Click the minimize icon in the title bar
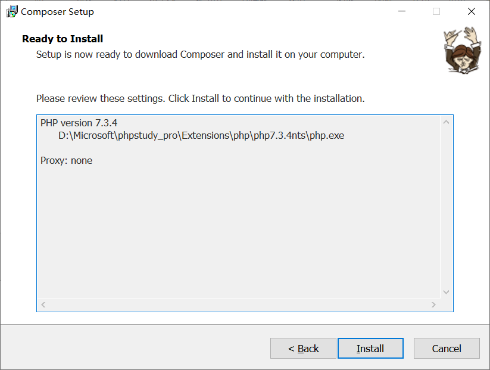Screen dimensions: 490x370 coord(401,11)
